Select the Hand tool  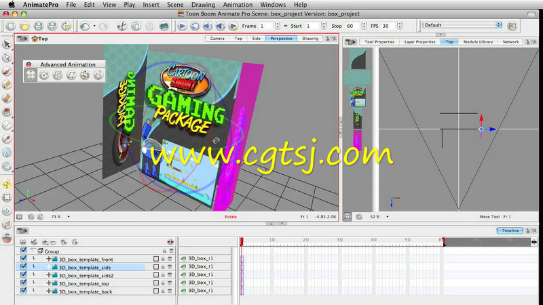click(x=7, y=166)
